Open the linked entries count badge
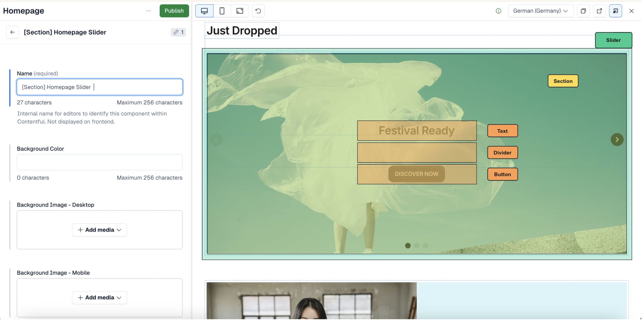 pos(178,32)
